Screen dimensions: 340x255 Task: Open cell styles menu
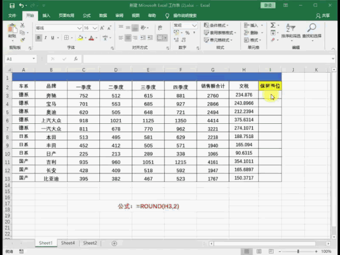tap(218, 40)
